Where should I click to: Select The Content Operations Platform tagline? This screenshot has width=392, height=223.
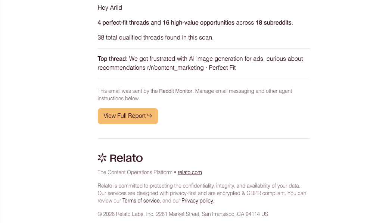[x=134, y=172]
